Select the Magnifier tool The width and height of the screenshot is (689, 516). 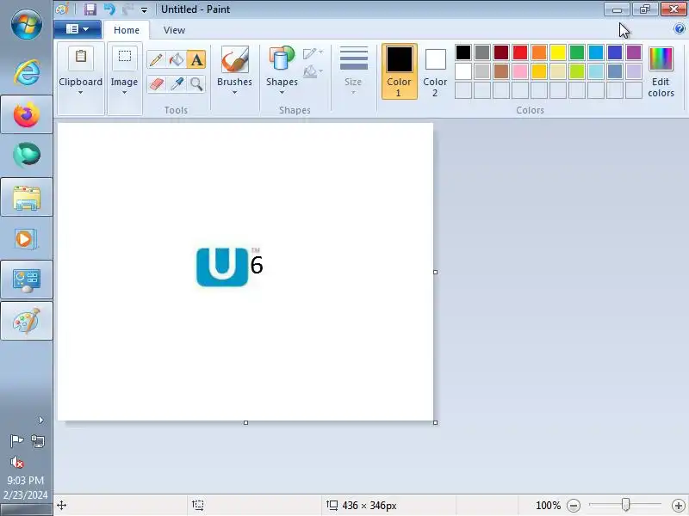(x=196, y=83)
